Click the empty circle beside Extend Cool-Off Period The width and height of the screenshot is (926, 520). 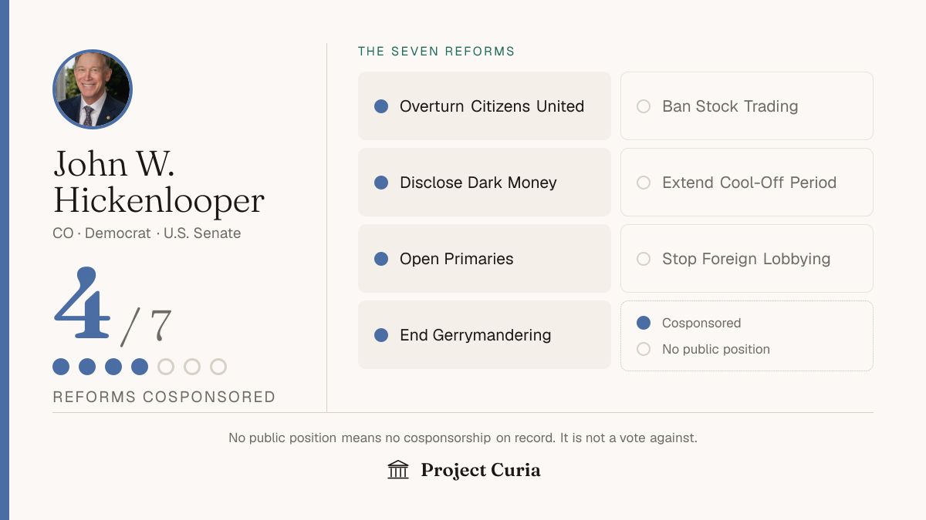click(x=644, y=183)
